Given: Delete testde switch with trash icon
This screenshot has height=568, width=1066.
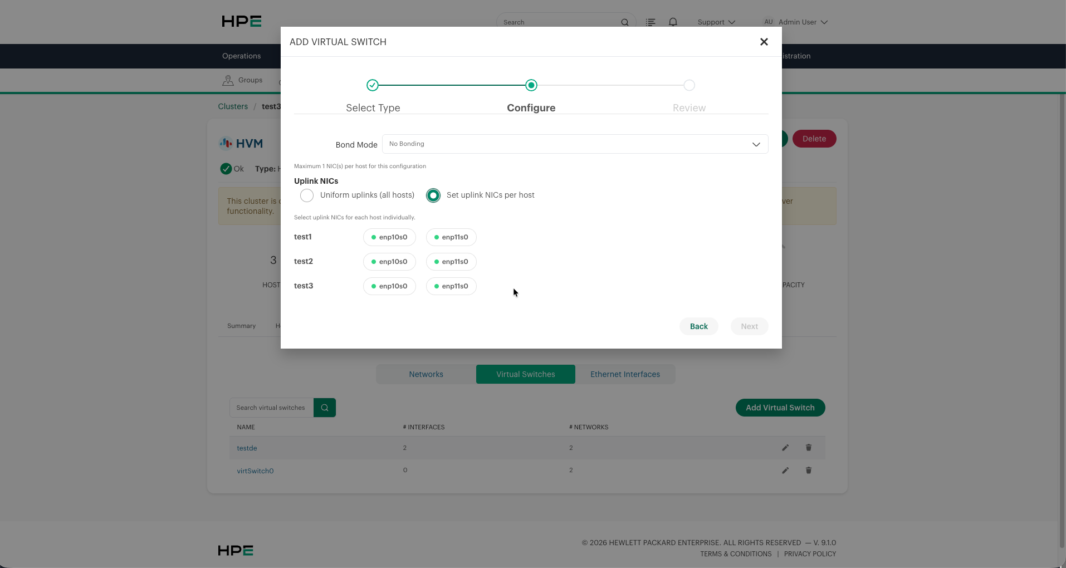Looking at the screenshot, I should pos(809,448).
